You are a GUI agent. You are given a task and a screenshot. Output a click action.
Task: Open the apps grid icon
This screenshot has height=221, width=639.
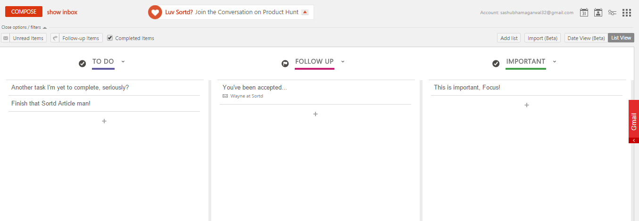626,13
